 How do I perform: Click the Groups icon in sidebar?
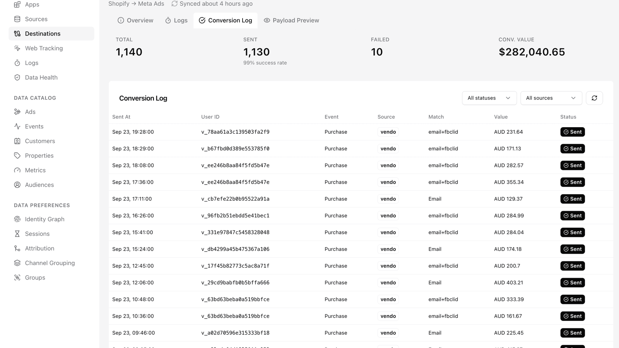(17, 278)
